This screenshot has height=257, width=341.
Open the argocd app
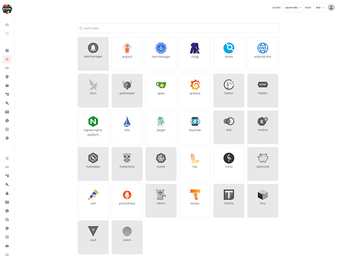[127, 54]
